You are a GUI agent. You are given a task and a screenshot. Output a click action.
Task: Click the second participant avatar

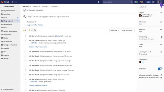click(143, 62)
